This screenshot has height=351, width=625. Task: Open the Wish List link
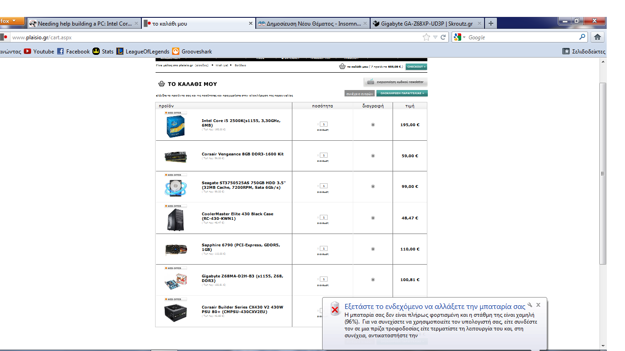pyautogui.click(x=222, y=65)
